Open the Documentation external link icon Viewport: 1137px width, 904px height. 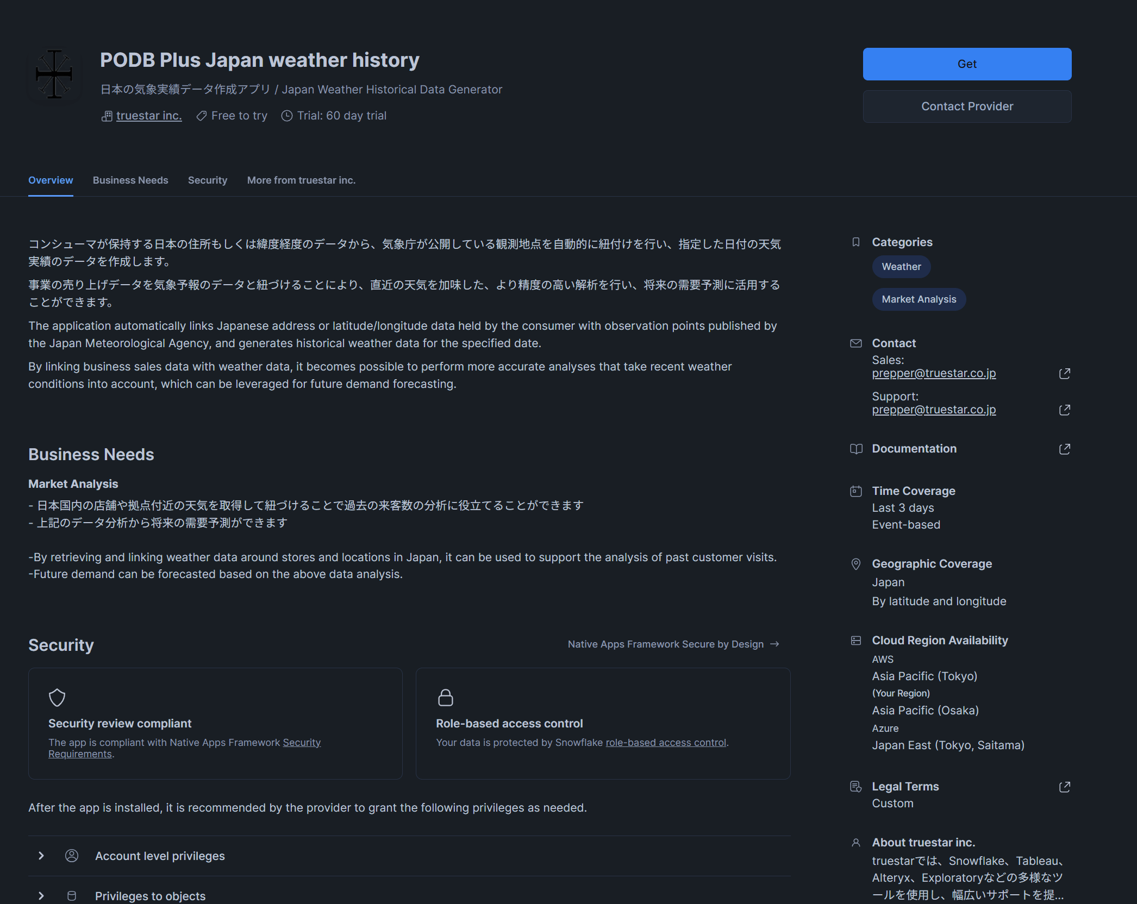click(x=1065, y=449)
